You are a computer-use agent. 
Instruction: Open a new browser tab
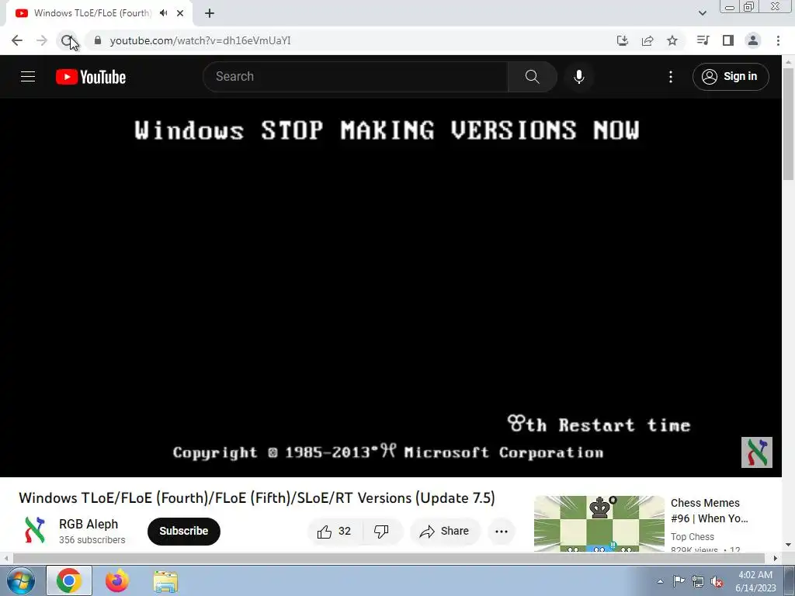coord(210,13)
